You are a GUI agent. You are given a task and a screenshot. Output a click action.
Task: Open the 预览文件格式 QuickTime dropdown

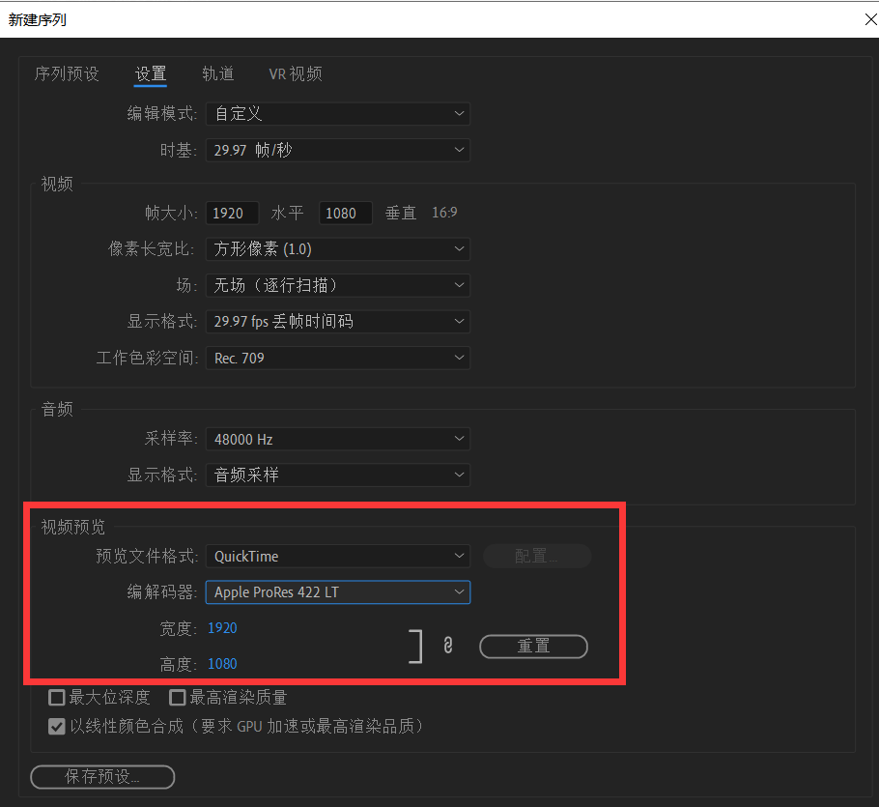click(338, 557)
